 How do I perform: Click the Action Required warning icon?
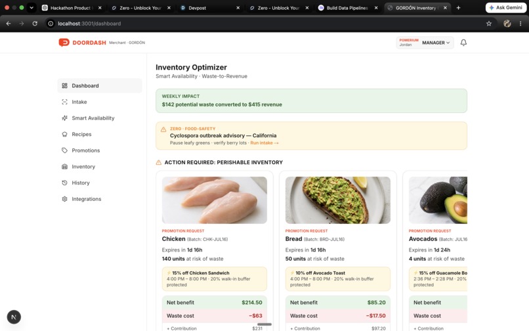tap(159, 162)
